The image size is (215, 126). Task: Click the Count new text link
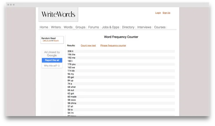(x=88, y=45)
